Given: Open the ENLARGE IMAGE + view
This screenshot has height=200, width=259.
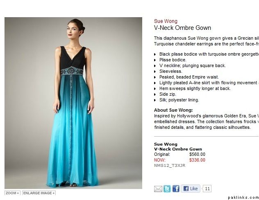Looking at the screenshot, I should click(39, 193).
